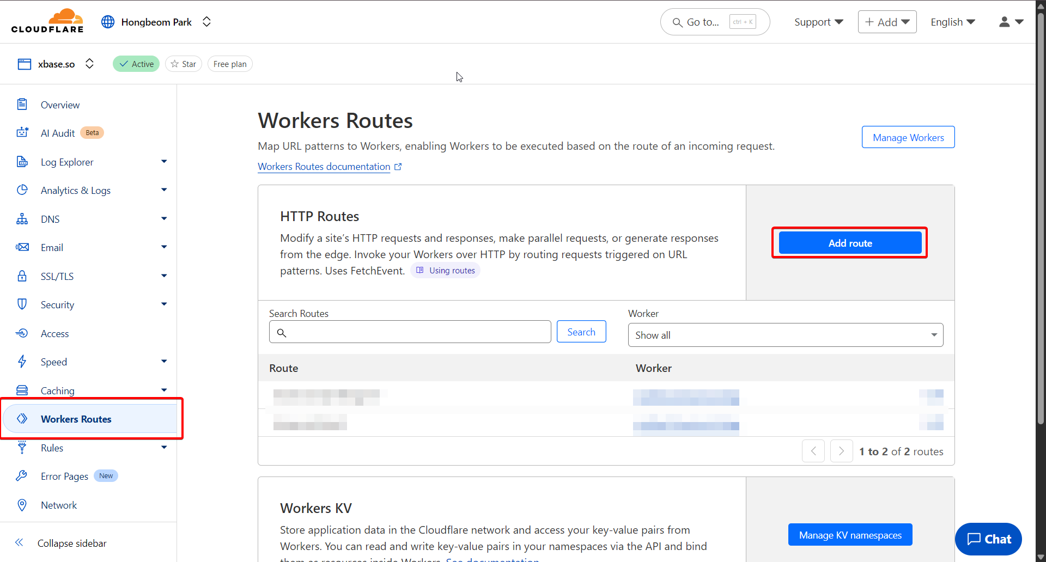Click the Access arrow-circle icon
This screenshot has height=562, width=1046.
(22, 333)
